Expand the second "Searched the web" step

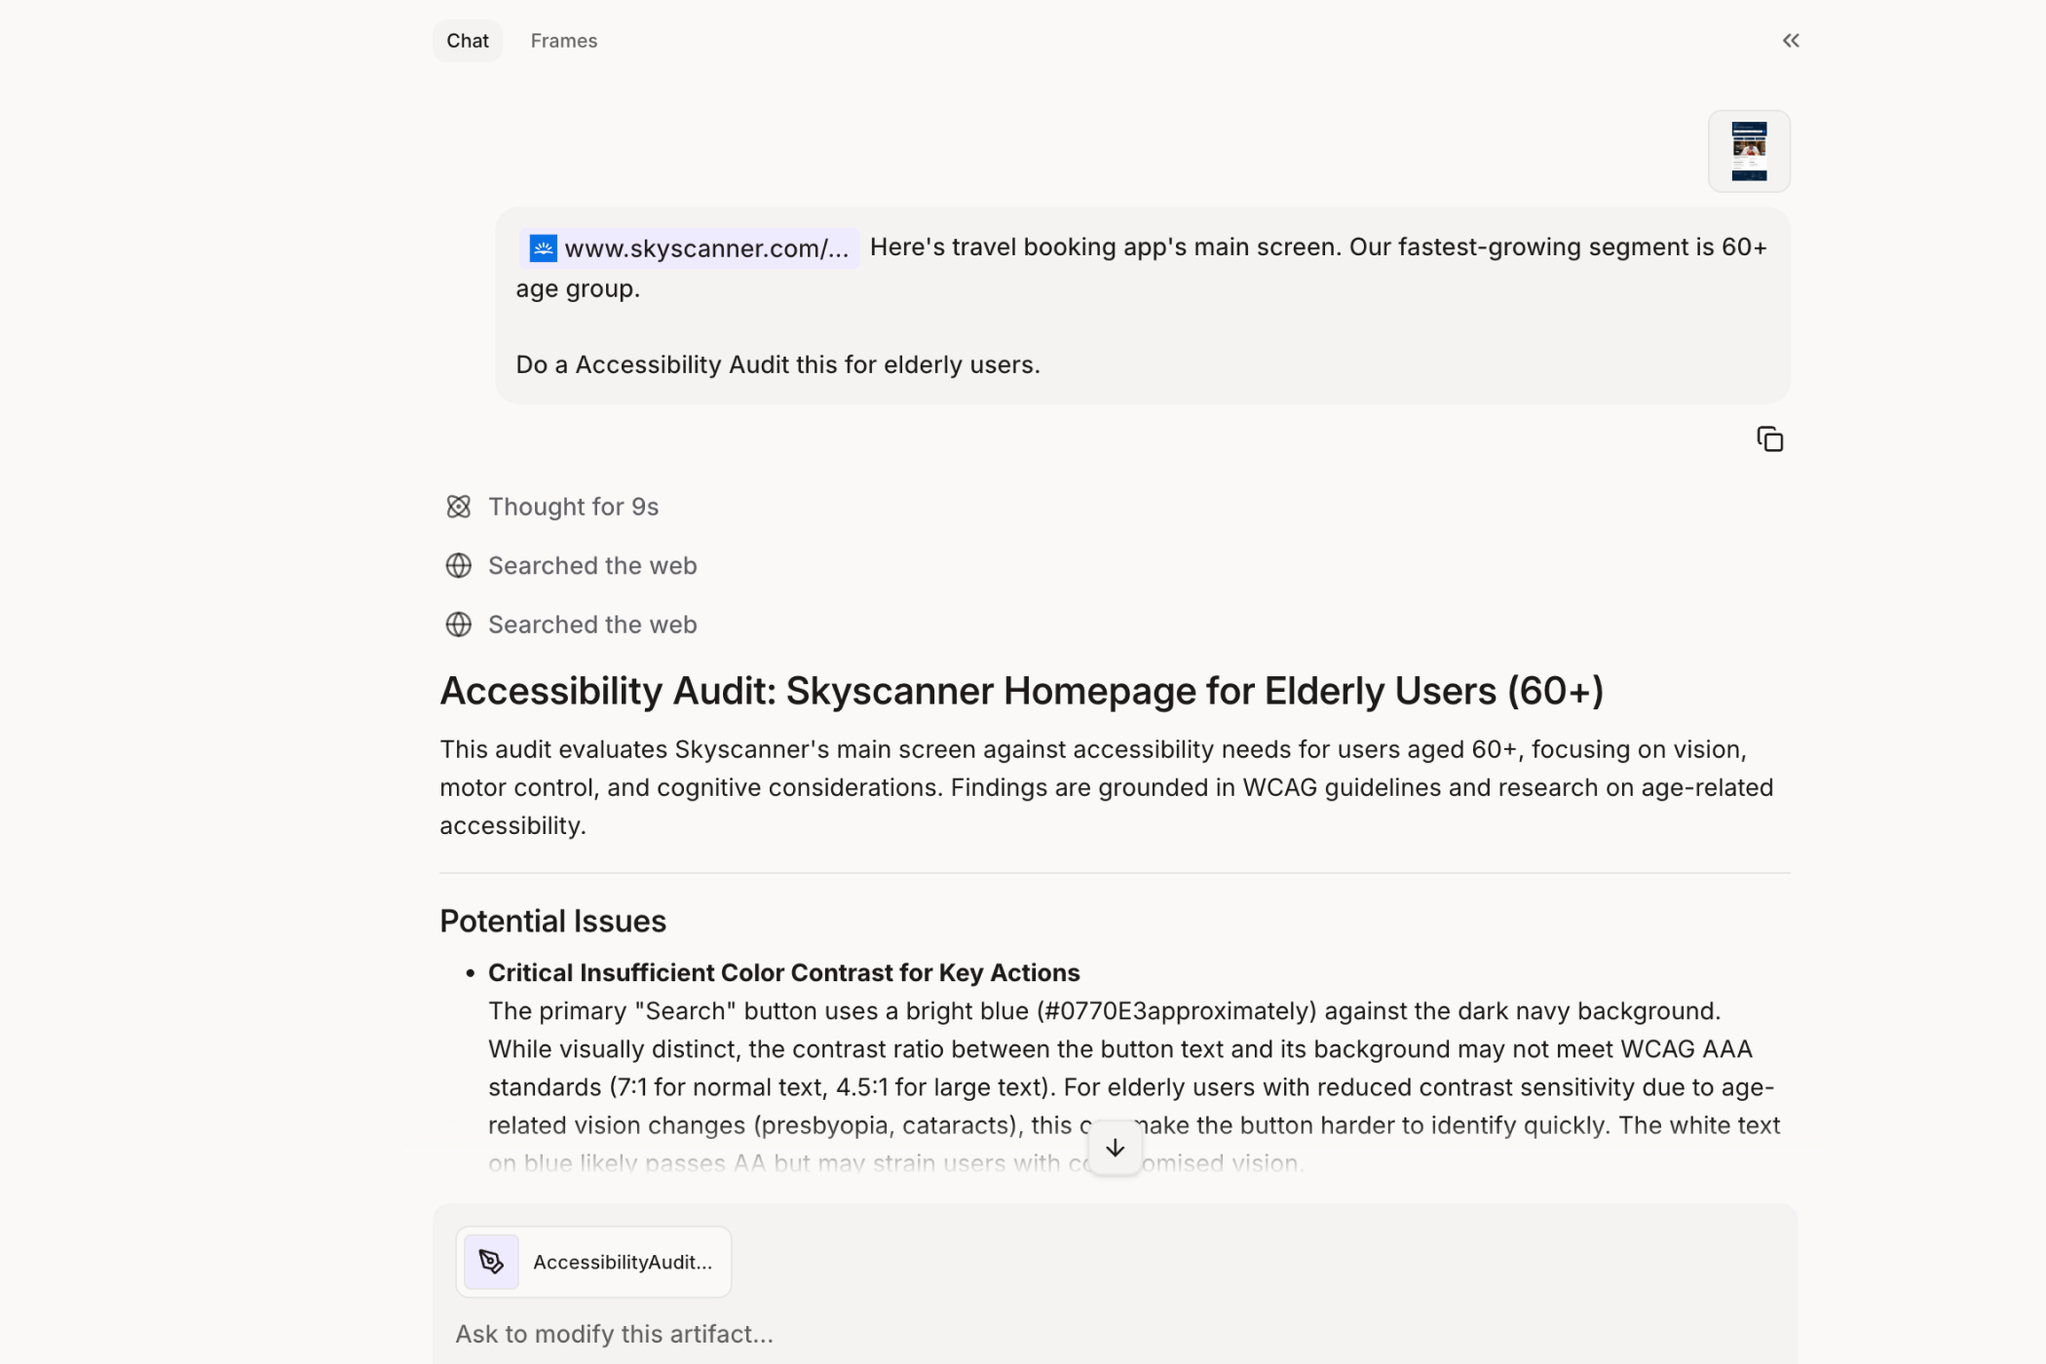(591, 625)
